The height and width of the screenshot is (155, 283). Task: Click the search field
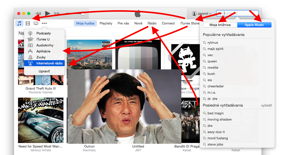(x=237, y=13)
